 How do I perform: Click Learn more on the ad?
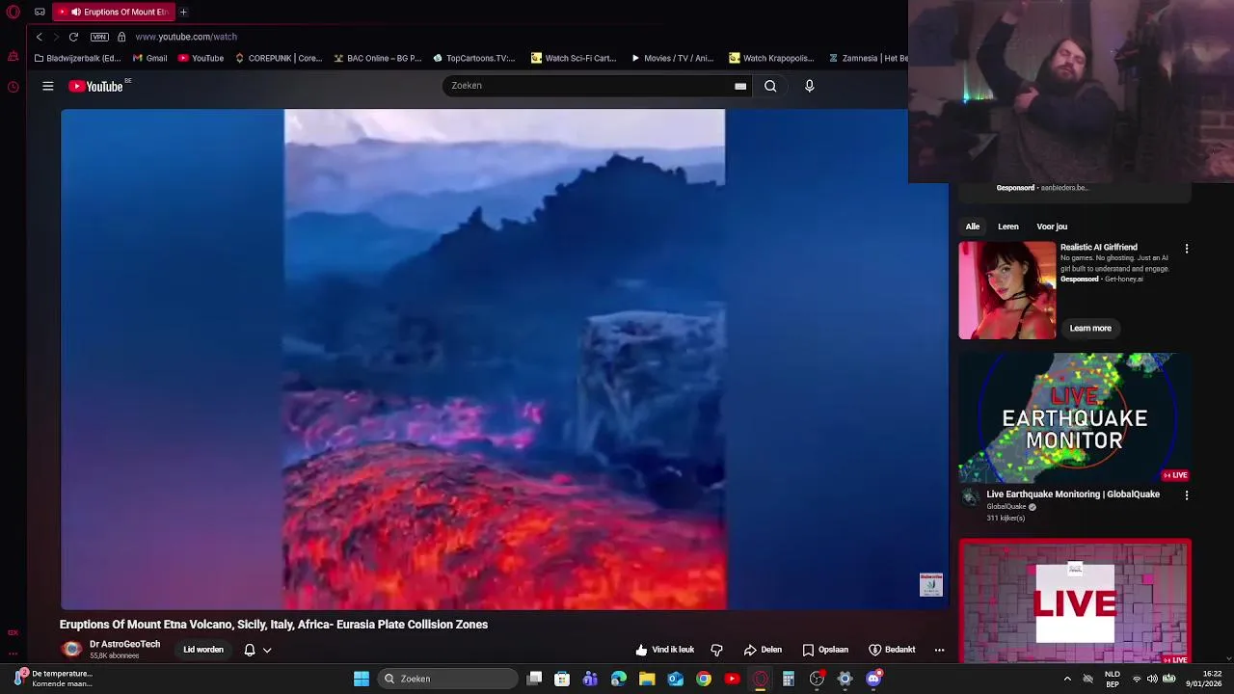click(1090, 329)
